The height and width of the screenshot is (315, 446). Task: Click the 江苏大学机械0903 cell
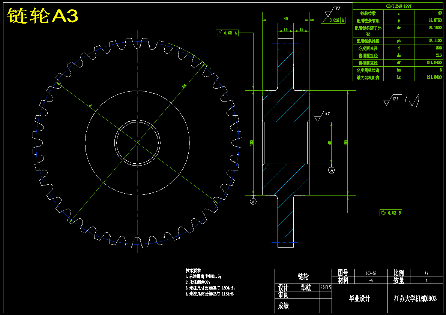pos(415,299)
